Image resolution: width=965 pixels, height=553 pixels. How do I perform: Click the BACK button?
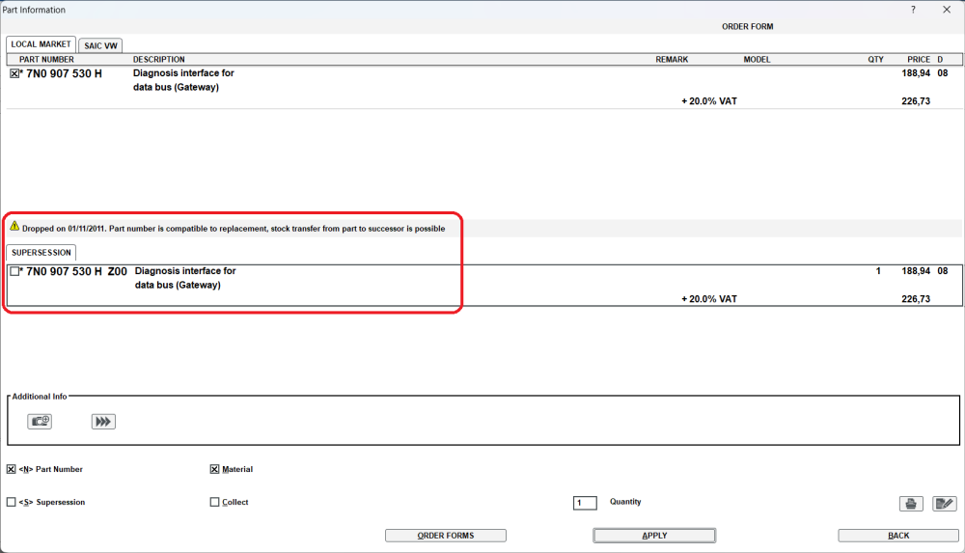pos(898,535)
